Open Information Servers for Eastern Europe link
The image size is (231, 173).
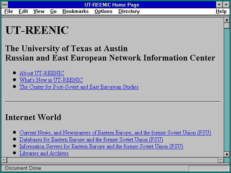(x=101, y=147)
